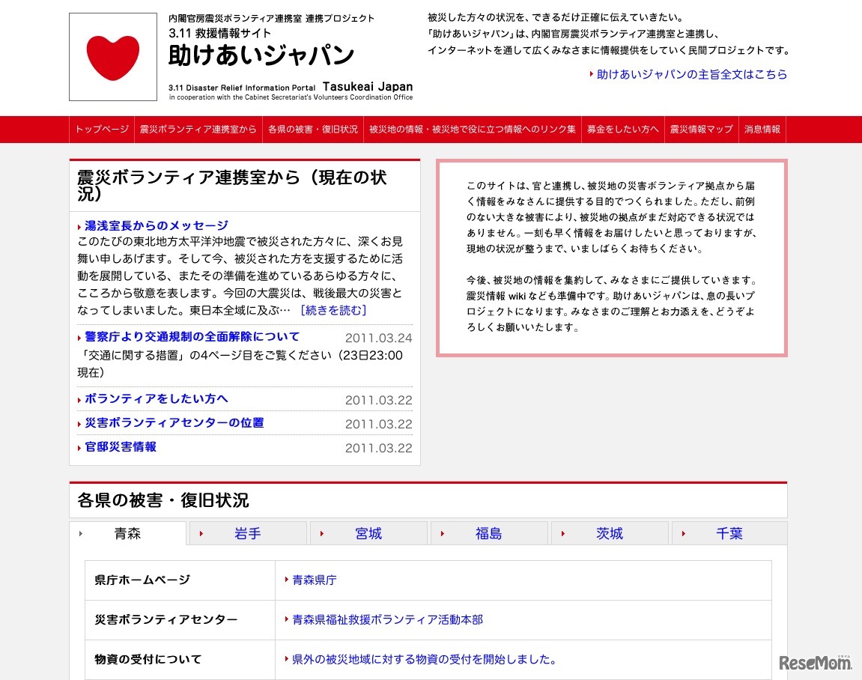Screen dimensions: 862x680
Task: Click the 災害ボランティアセンター table cell
Action: pos(180,620)
